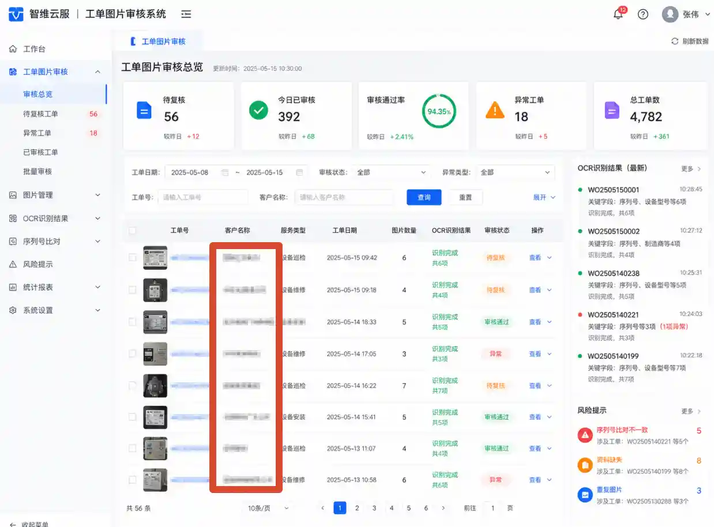Click the green 今日已审核 checkmark icon
This screenshot has width=714, height=527.
click(x=258, y=110)
